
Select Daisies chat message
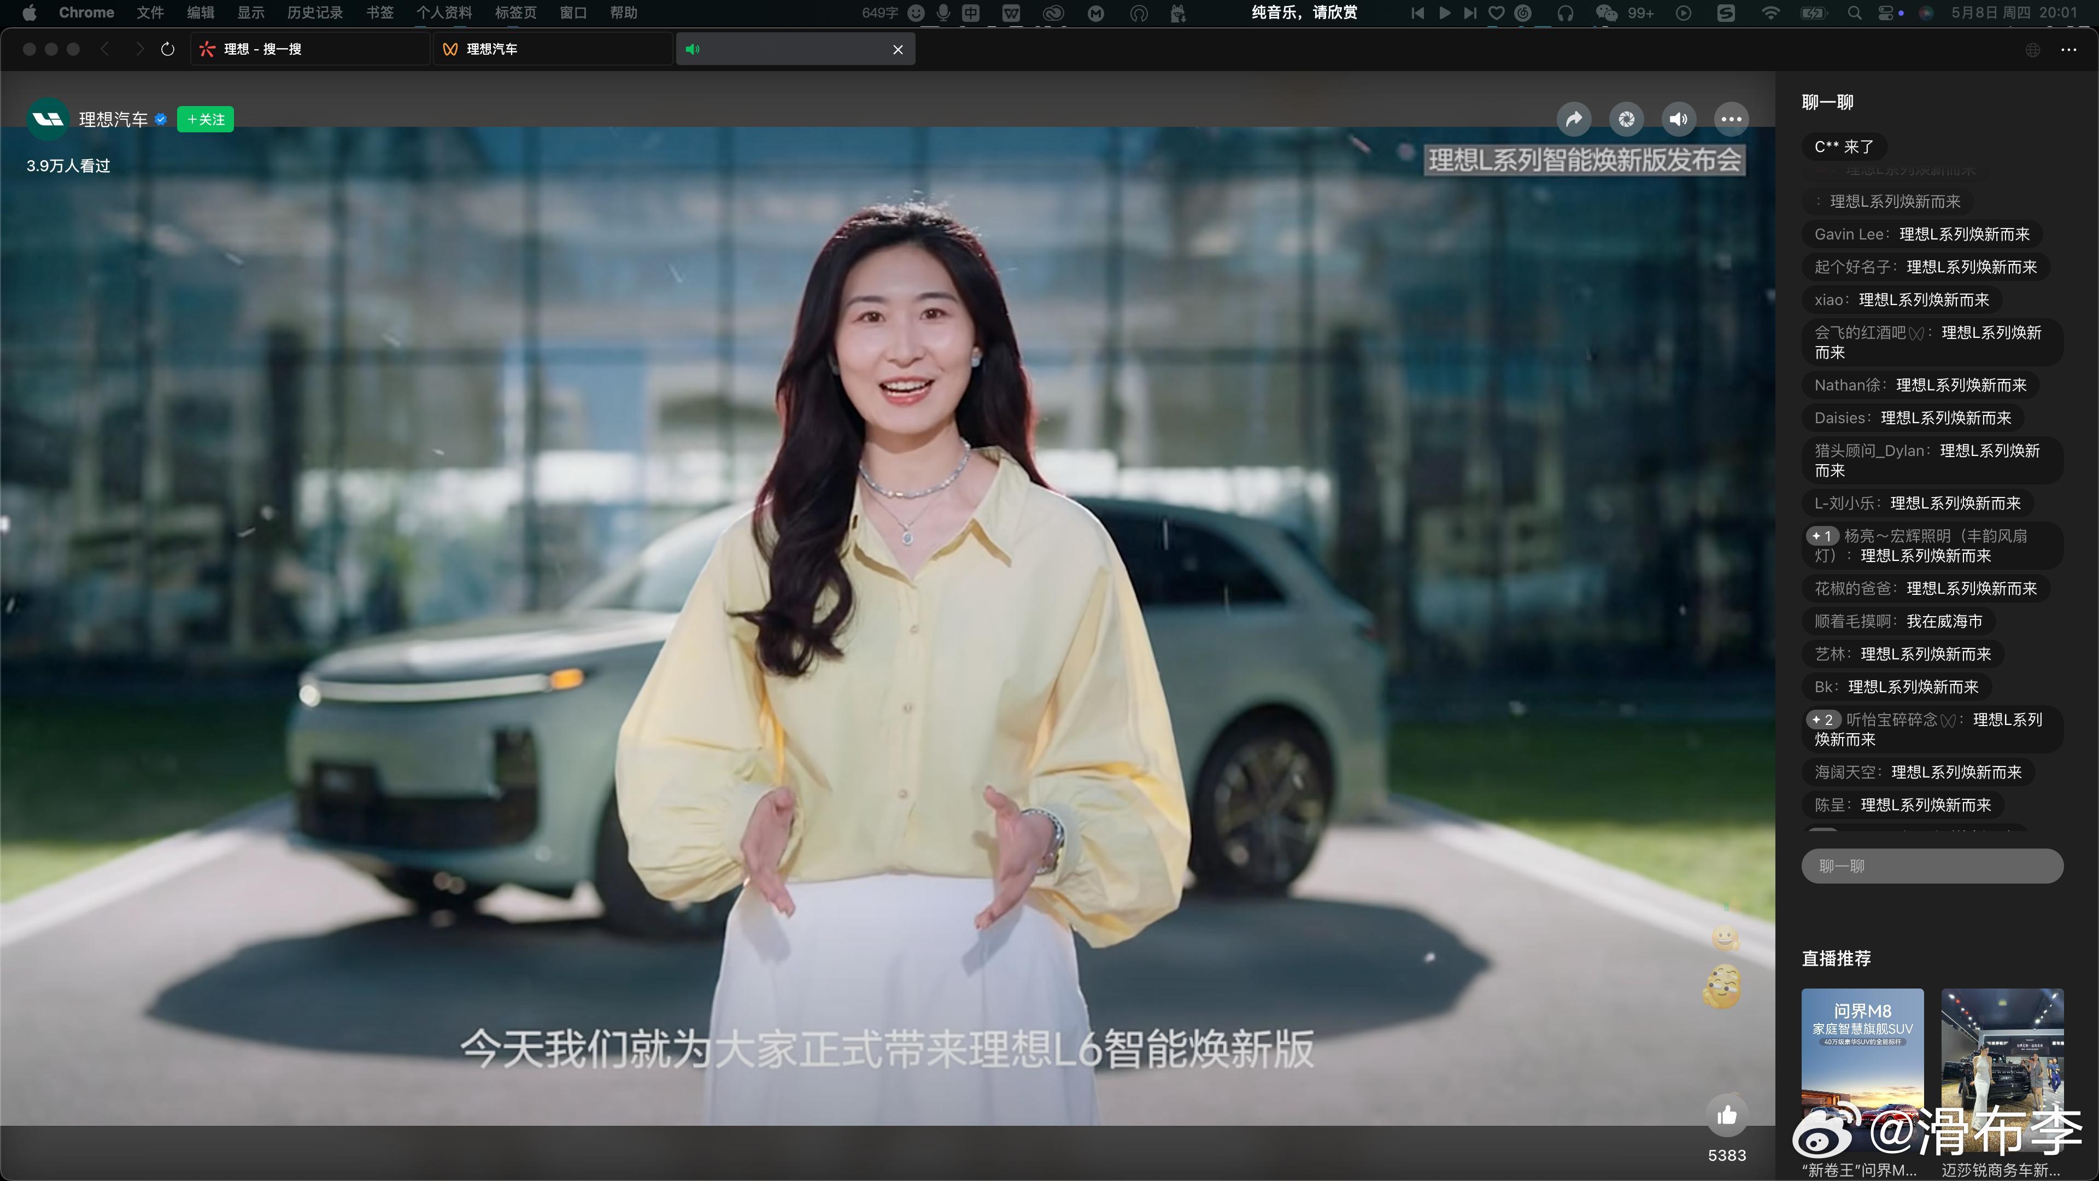1913,417
